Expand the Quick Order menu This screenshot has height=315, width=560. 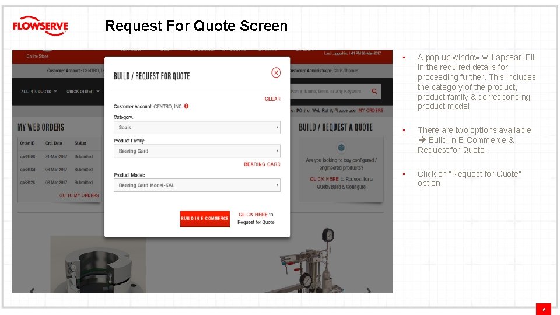tap(83, 92)
